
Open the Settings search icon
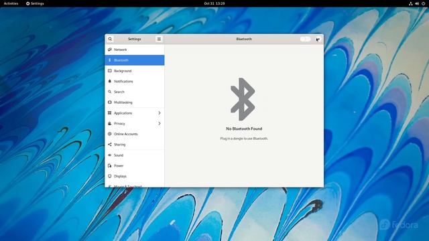(x=110, y=39)
